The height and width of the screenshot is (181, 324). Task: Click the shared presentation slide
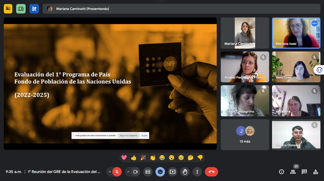coord(110,84)
